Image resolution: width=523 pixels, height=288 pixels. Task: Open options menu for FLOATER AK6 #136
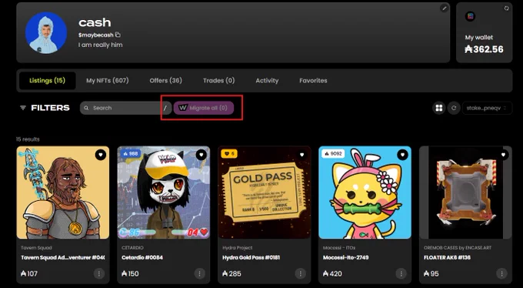tap(501, 273)
